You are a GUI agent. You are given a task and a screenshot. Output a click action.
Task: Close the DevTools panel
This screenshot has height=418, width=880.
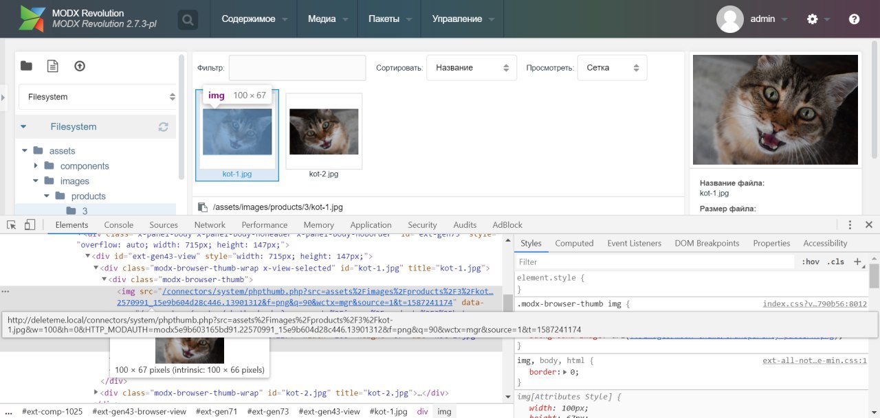coord(868,224)
